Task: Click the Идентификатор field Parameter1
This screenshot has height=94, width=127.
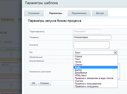Action: [x=87, y=31]
